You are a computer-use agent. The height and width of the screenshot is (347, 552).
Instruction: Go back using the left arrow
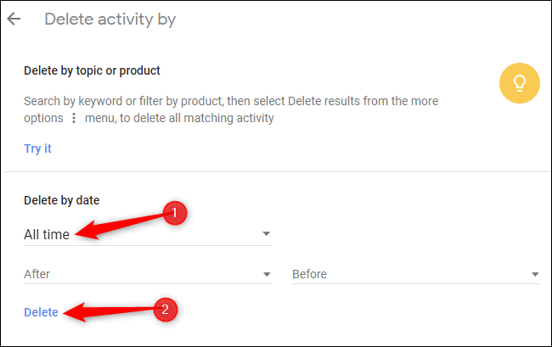(x=14, y=19)
